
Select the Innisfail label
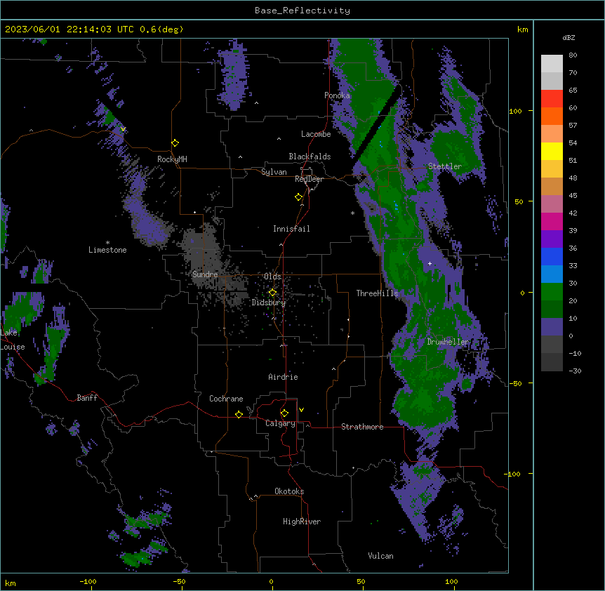tap(291, 229)
